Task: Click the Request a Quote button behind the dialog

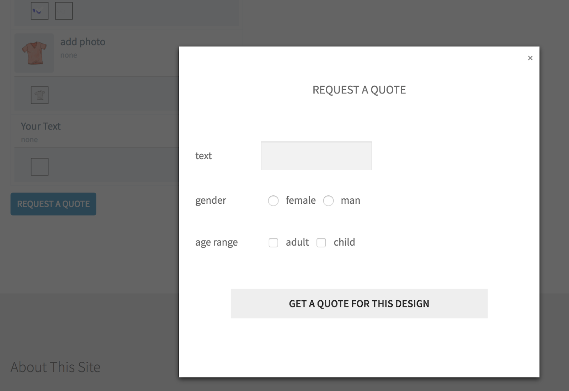Action: (x=53, y=204)
